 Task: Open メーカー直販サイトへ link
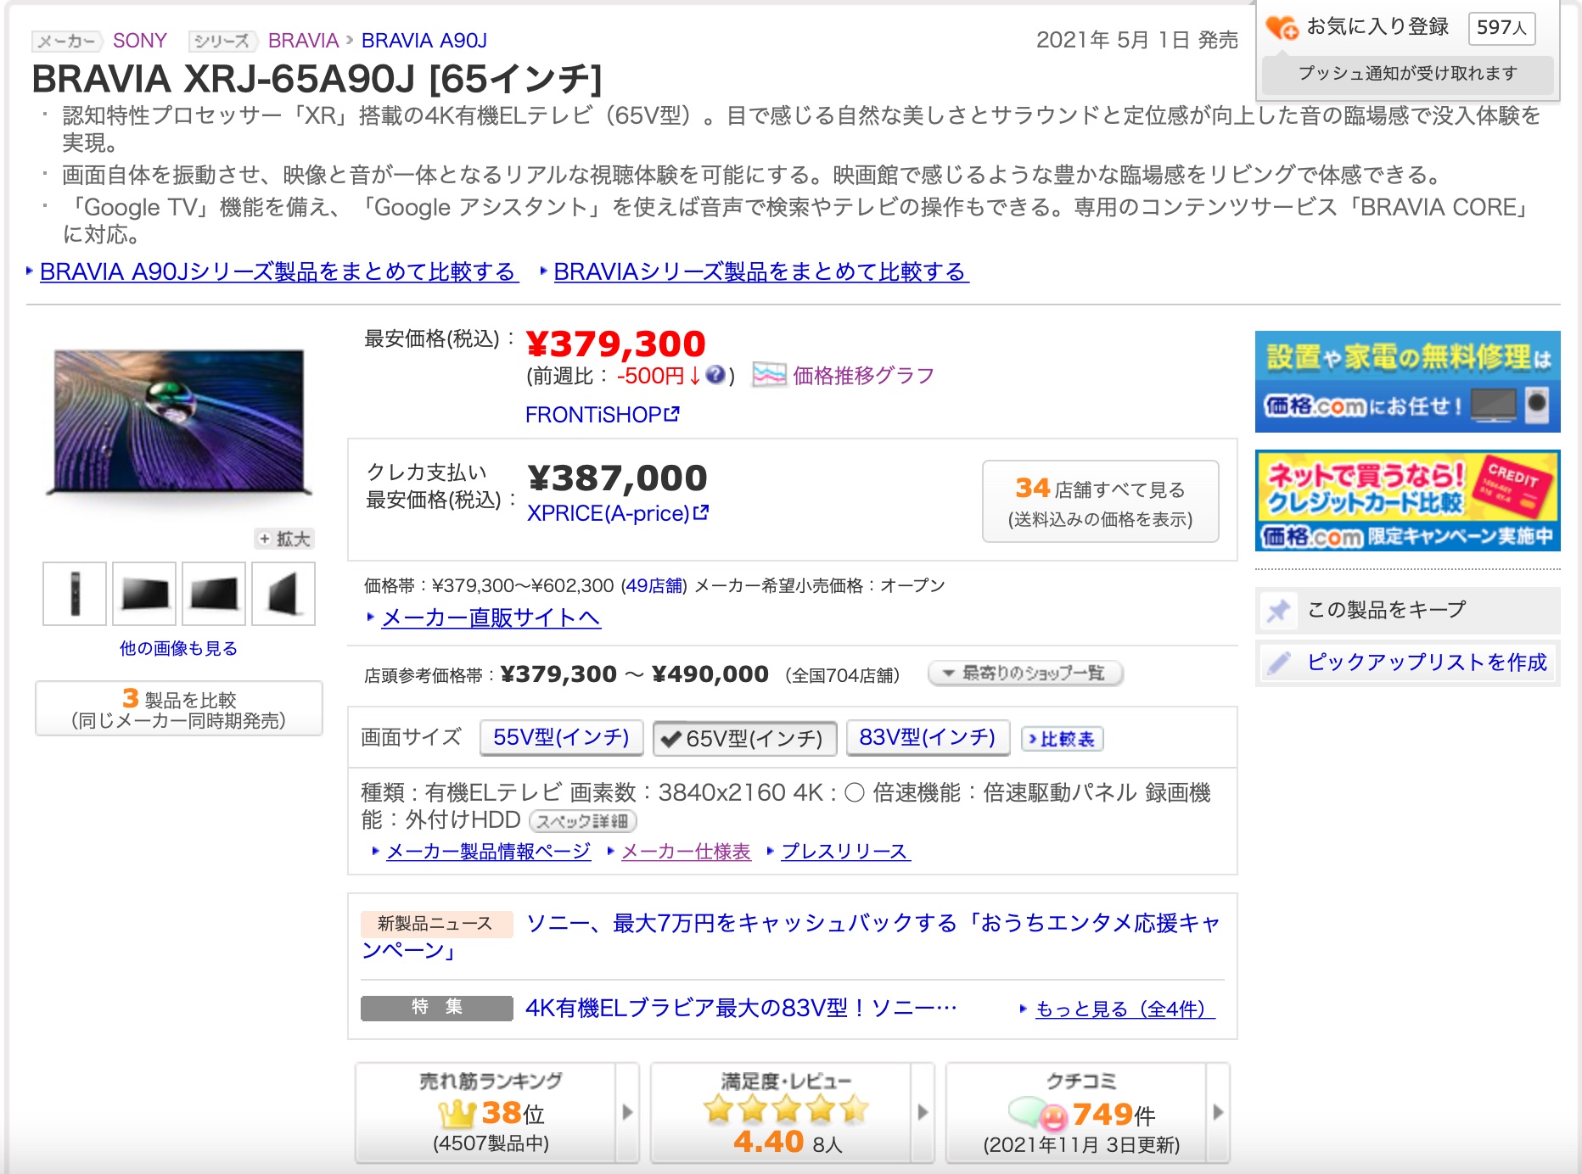pyautogui.click(x=491, y=618)
